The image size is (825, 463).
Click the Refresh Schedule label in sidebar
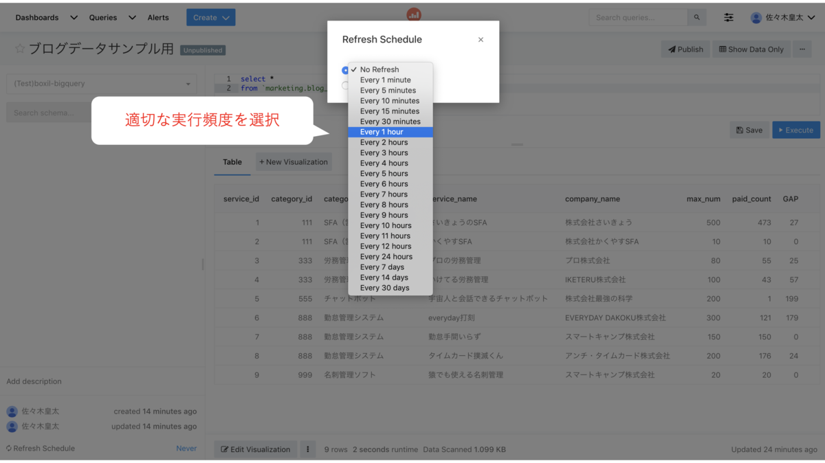tap(41, 449)
